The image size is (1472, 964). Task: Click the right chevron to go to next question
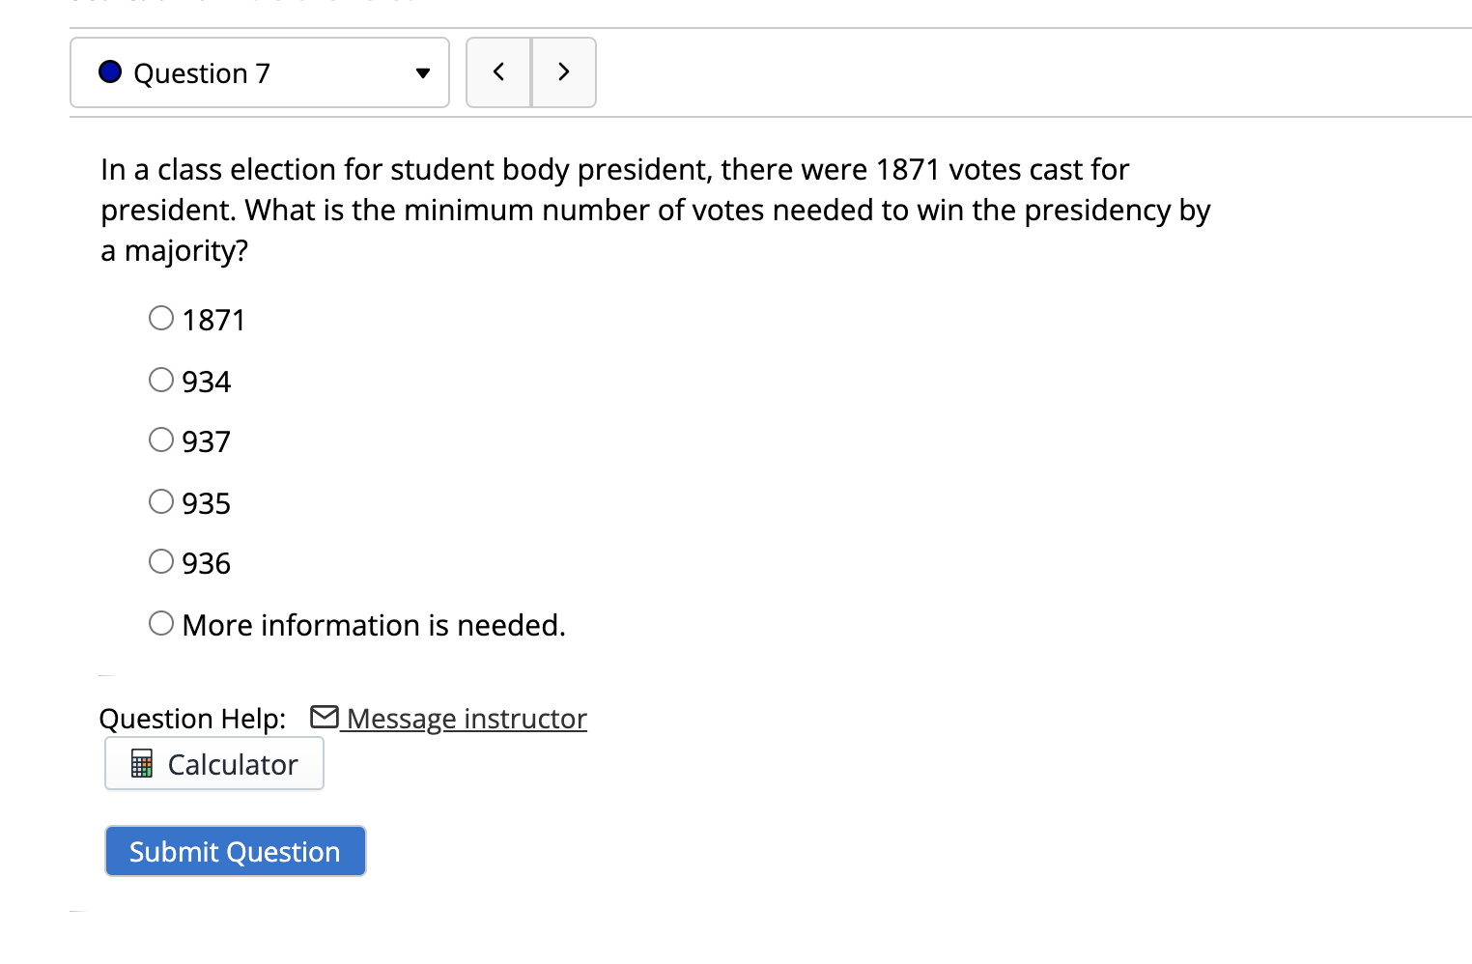click(564, 71)
